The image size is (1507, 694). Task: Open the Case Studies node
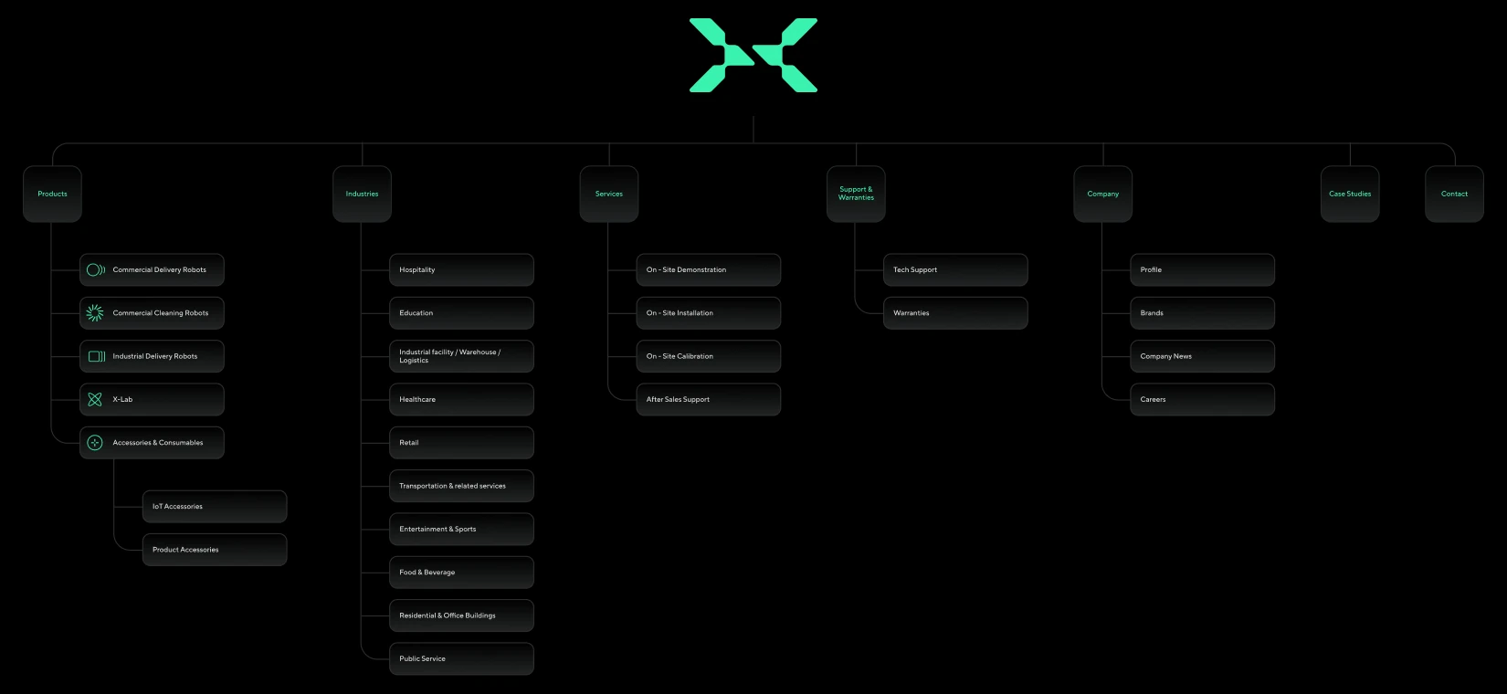point(1350,194)
